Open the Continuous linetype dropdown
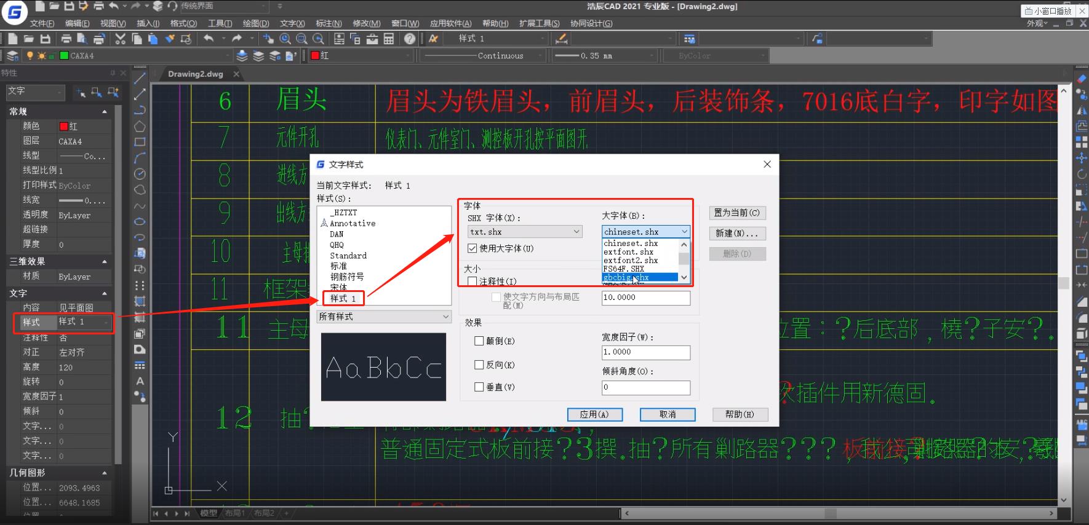The image size is (1089, 525). [x=482, y=56]
